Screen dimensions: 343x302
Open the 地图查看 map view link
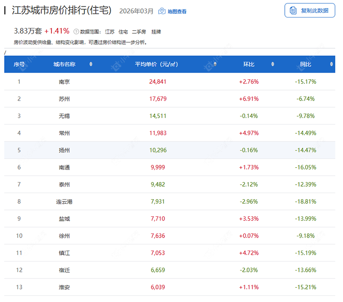coord(177,11)
